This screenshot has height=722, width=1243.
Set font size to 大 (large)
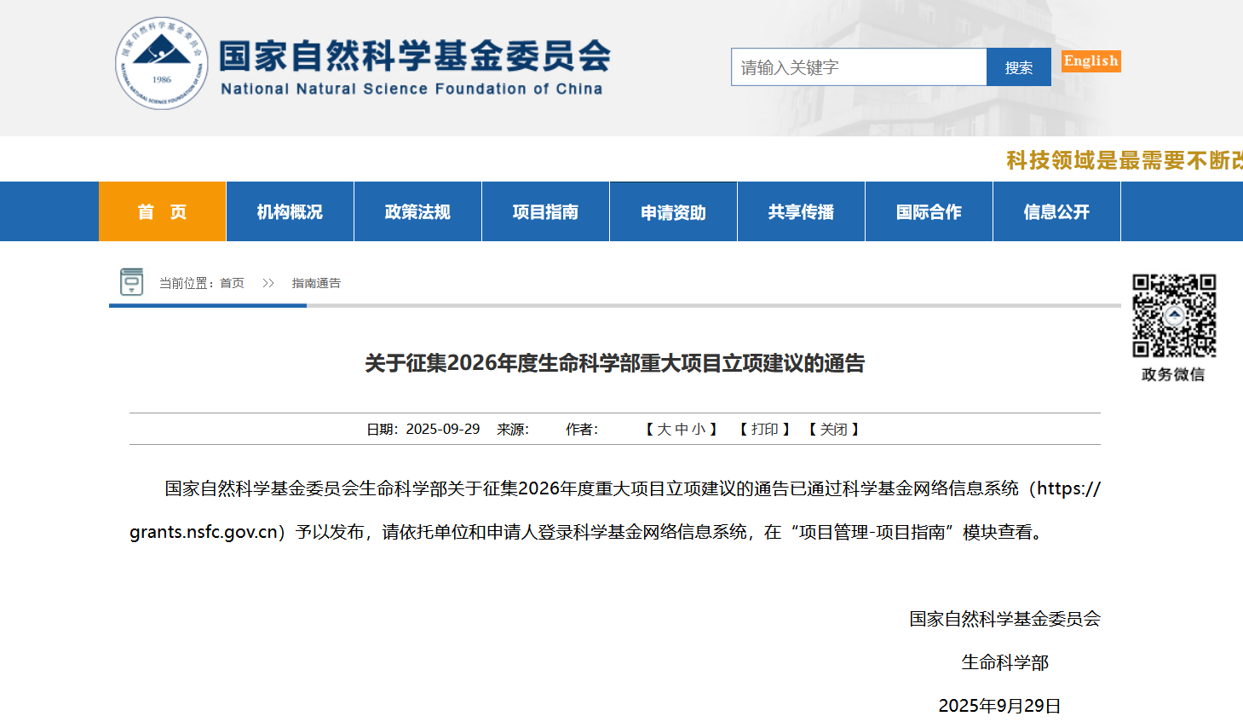[665, 430]
